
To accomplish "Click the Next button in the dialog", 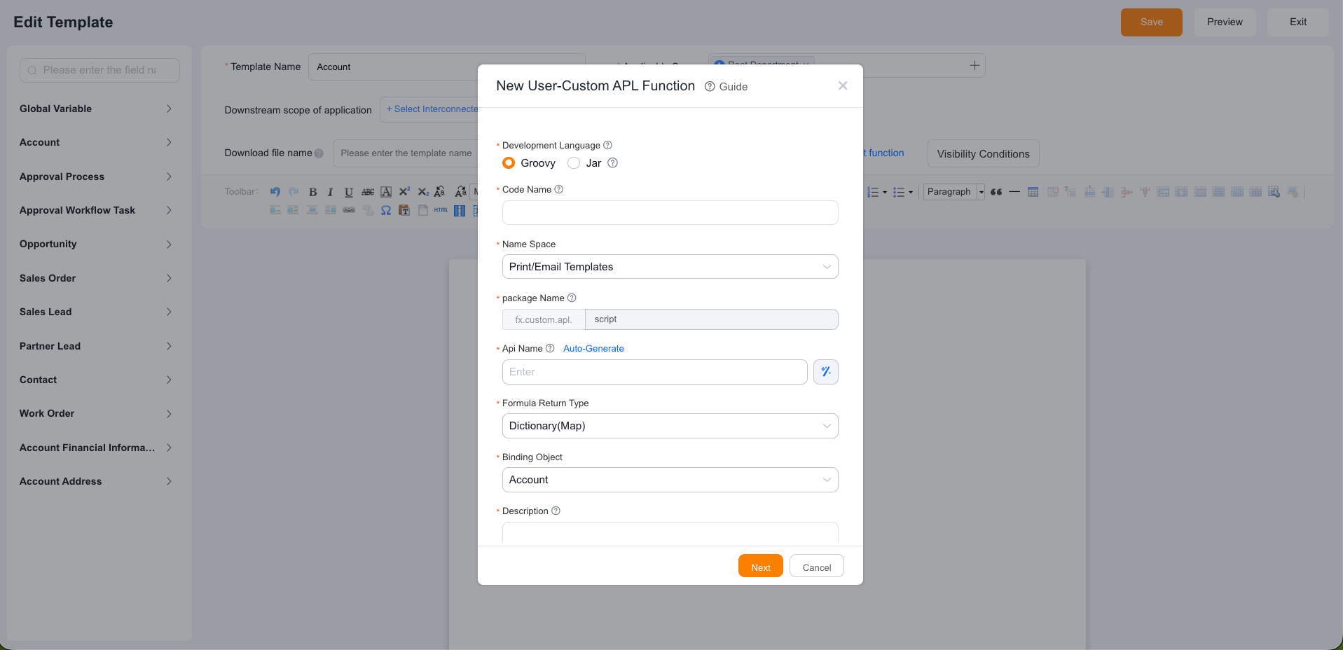I will [x=761, y=566].
